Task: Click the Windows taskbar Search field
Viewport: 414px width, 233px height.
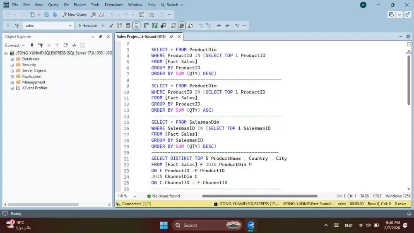Action: coord(207,225)
